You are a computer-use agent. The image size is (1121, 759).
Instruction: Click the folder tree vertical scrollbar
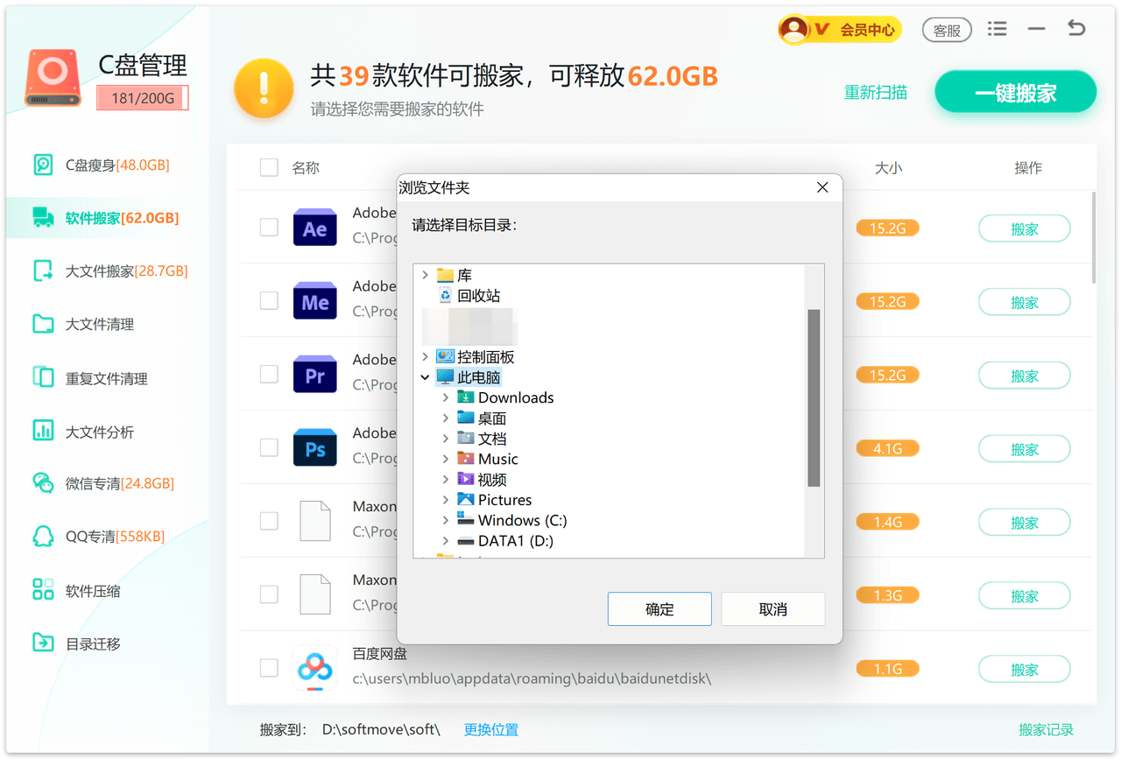pyautogui.click(x=814, y=397)
